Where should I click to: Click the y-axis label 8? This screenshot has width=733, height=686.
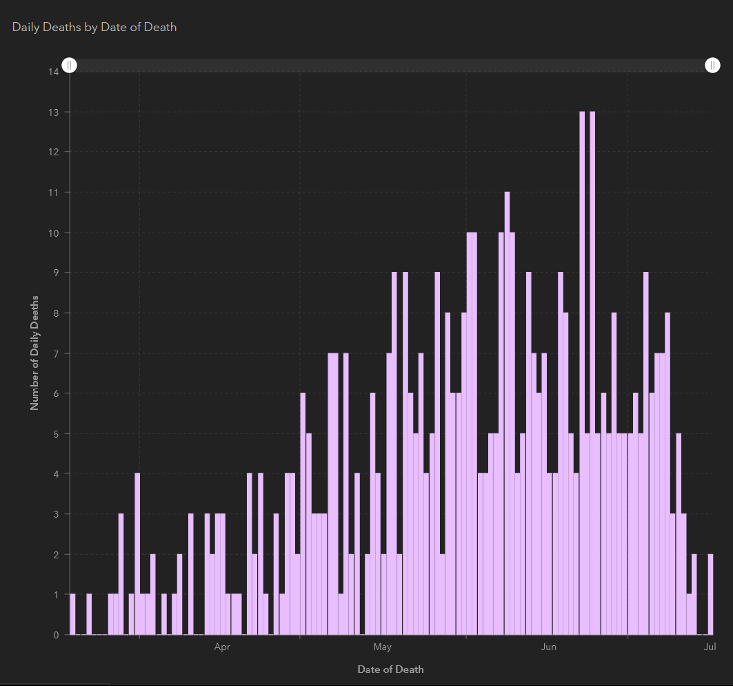[x=56, y=313]
